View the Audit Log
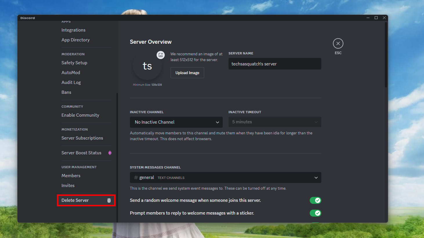This screenshot has height=238, width=424. (x=71, y=83)
